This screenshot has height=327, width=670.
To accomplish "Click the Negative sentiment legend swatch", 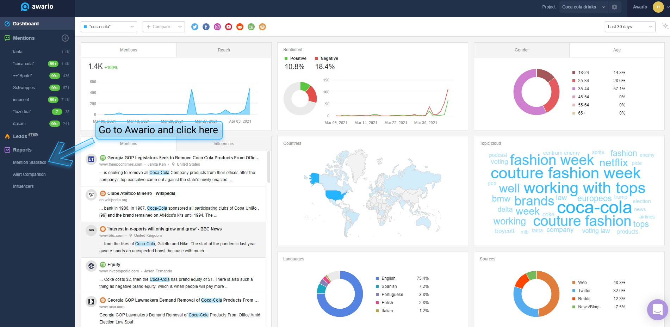I will 316,58.
